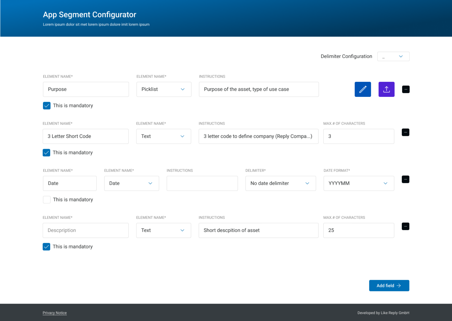Screen dimensions: 452x321
Task: Open Text type dropdown for Description row
Action: (x=164, y=230)
